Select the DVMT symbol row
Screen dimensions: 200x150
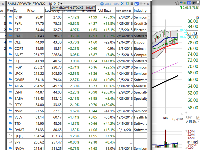coord(77,130)
